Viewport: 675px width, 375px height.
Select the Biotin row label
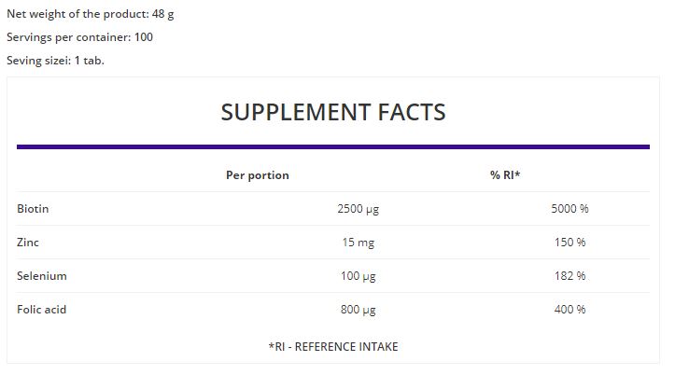(33, 209)
